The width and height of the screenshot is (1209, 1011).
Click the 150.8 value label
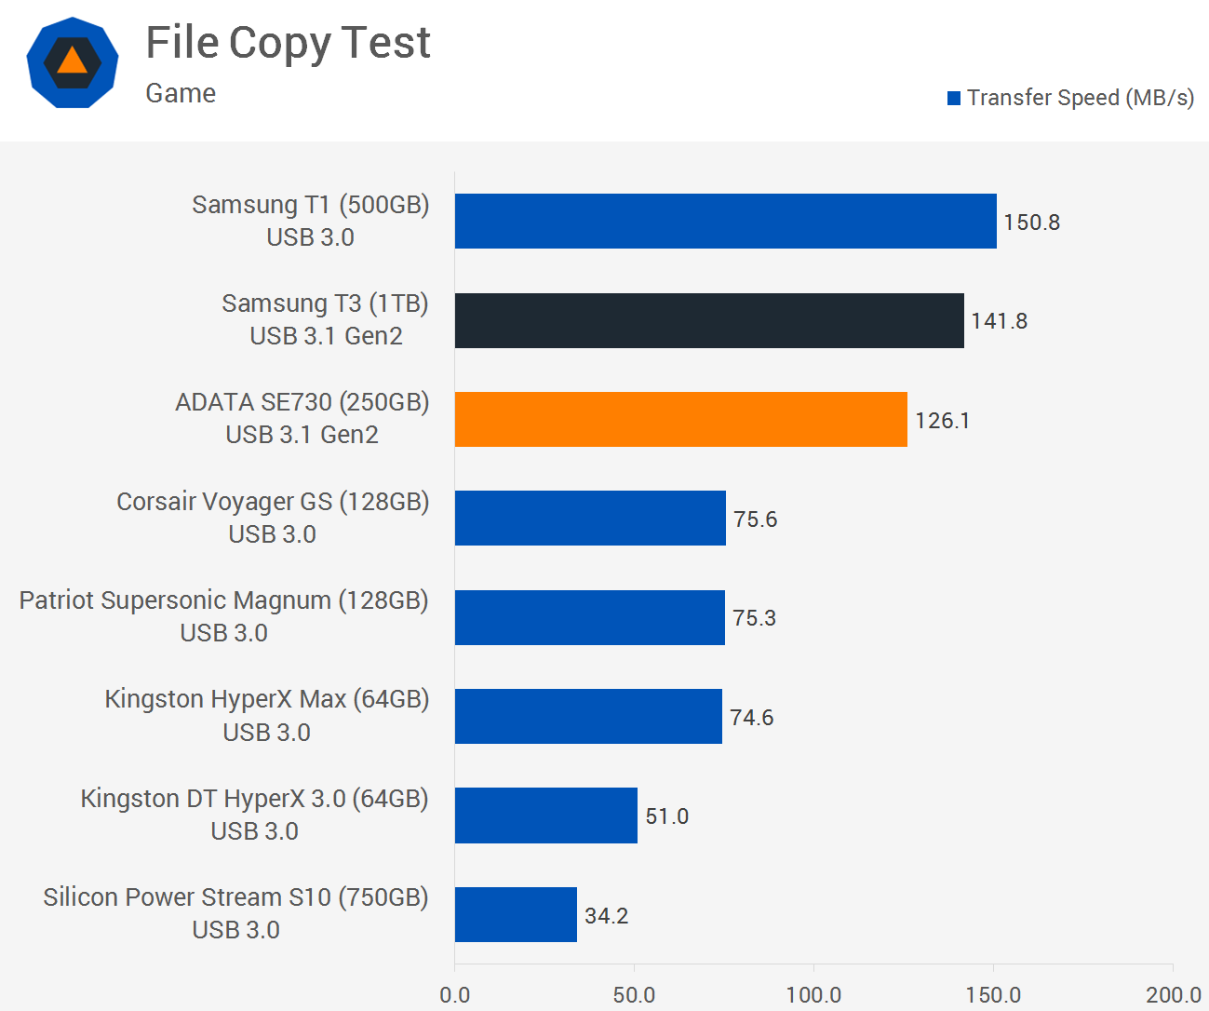tap(1031, 222)
